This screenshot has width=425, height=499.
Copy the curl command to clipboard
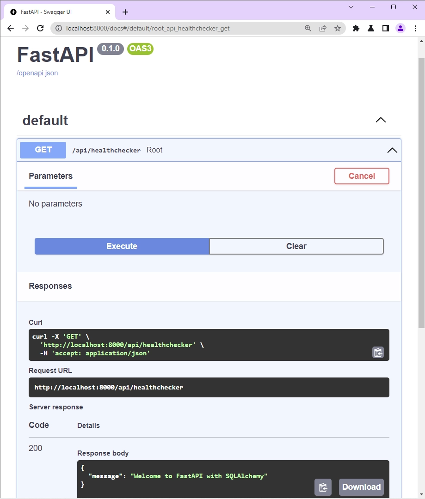coord(378,353)
